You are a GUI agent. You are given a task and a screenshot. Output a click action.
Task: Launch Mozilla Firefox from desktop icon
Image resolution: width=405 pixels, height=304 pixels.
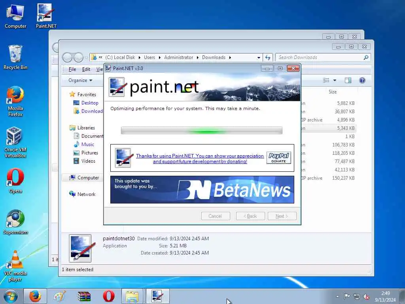(15, 101)
